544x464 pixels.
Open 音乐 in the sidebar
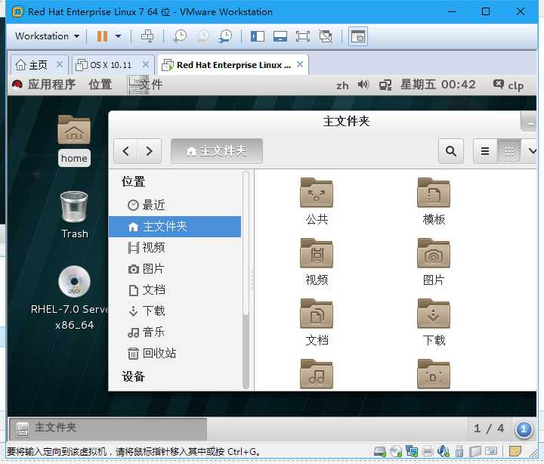coord(175,332)
